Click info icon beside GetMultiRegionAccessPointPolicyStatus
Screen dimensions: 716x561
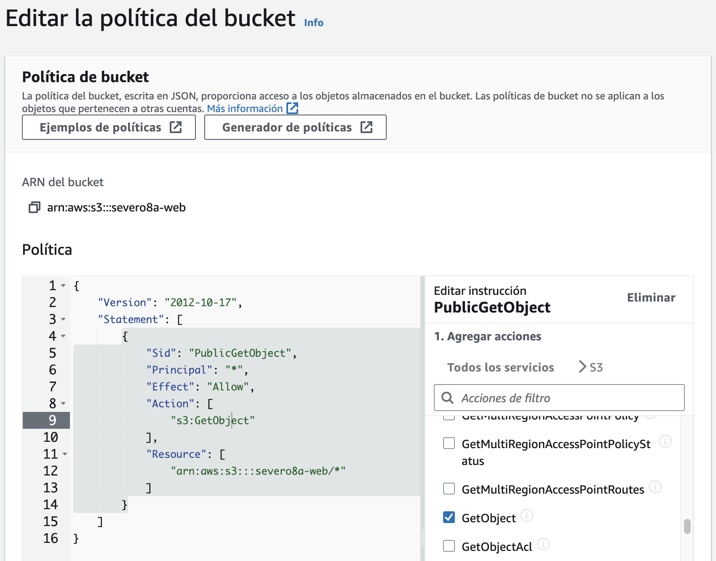click(665, 441)
